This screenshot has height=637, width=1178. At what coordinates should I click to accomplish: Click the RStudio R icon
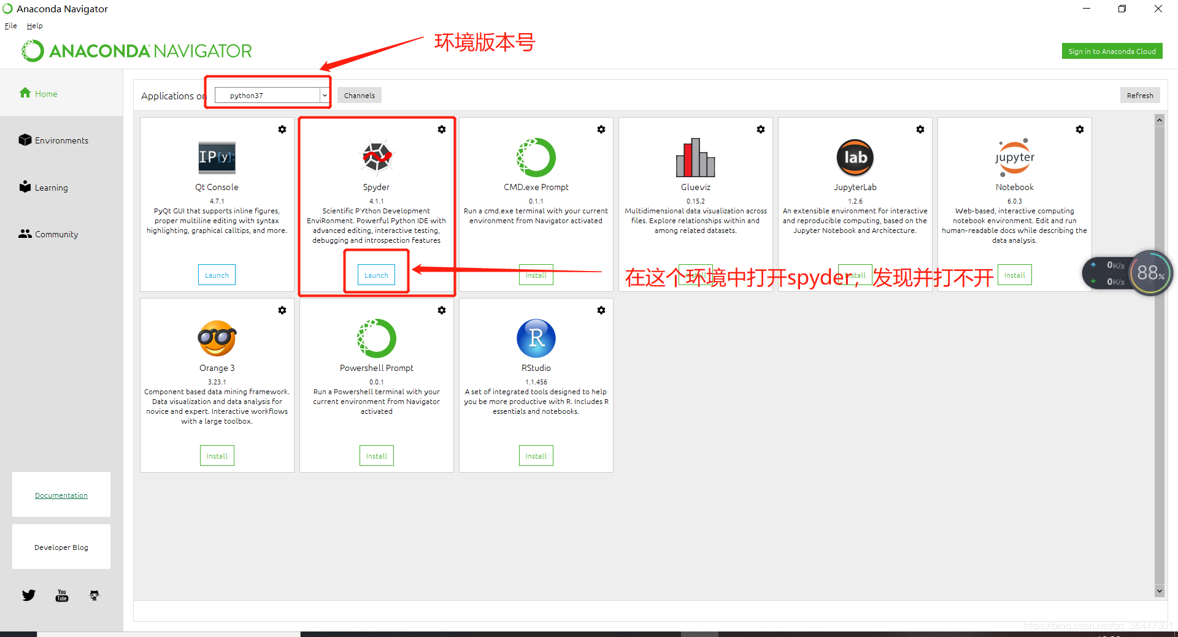coord(536,338)
